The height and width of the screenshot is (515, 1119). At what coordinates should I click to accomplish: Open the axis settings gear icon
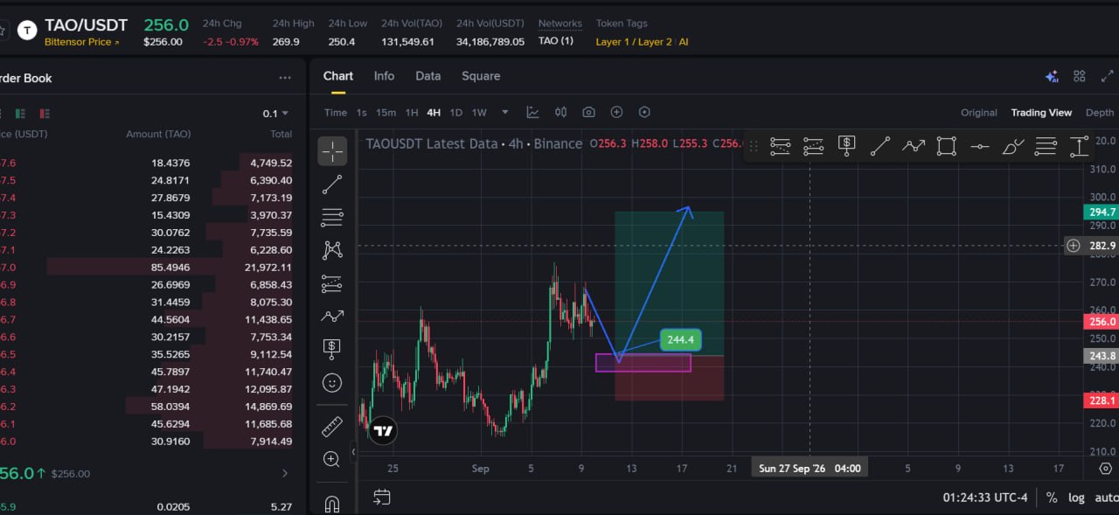click(1105, 469)
